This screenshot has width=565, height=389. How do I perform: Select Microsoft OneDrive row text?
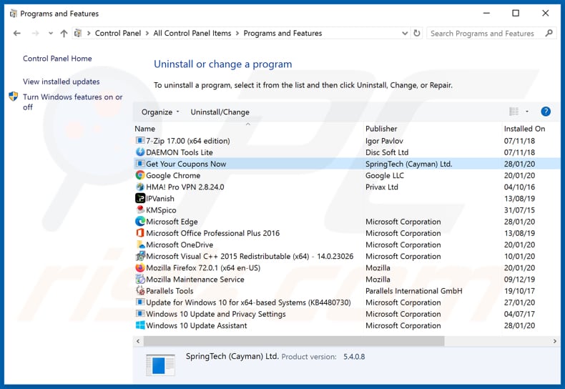(x=180, y=245)
